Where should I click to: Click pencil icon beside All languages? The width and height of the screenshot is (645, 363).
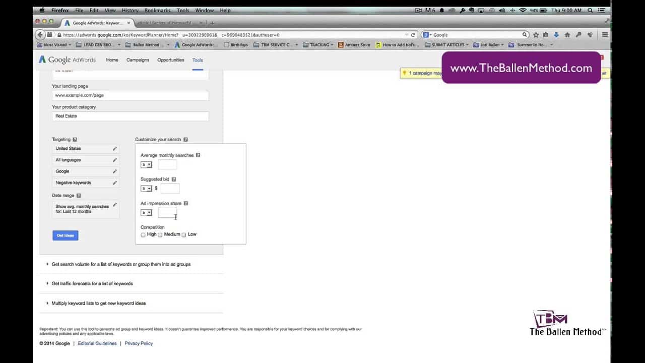(114, 160)
